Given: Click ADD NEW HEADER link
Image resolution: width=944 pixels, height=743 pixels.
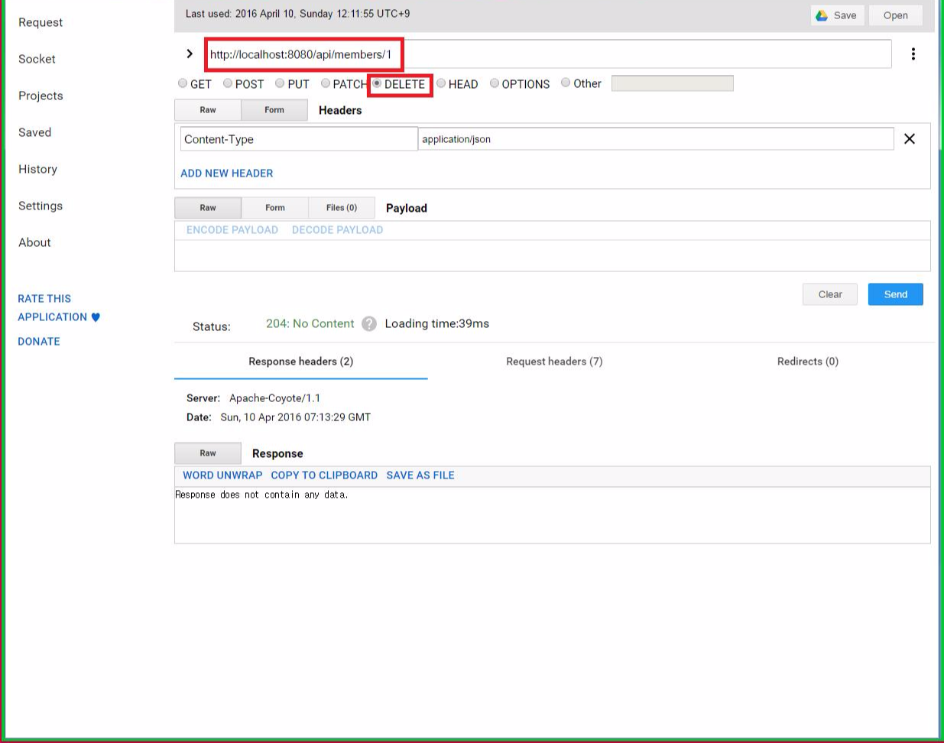Looking at the screenshot, I should pos(227,174).
